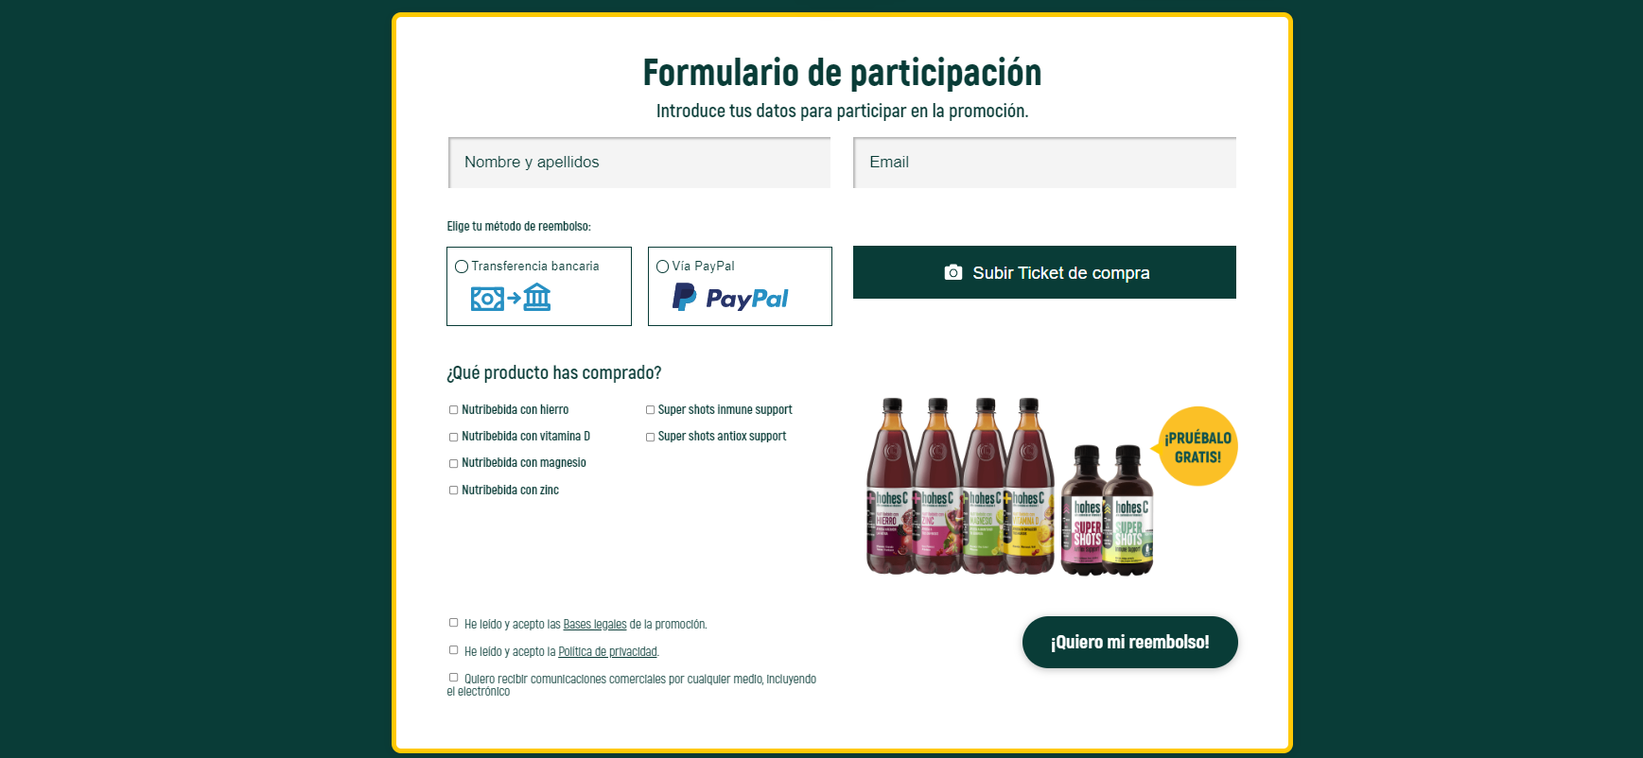
Task: Check Nutribebida con zinc
Action: [x=453, y=491]
